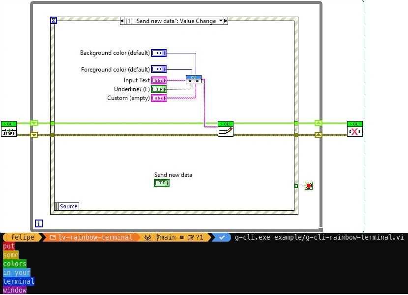The image size is (408, 295).
Task: Open the Foreground color (default) enum selector
Action: coord(159,69)
